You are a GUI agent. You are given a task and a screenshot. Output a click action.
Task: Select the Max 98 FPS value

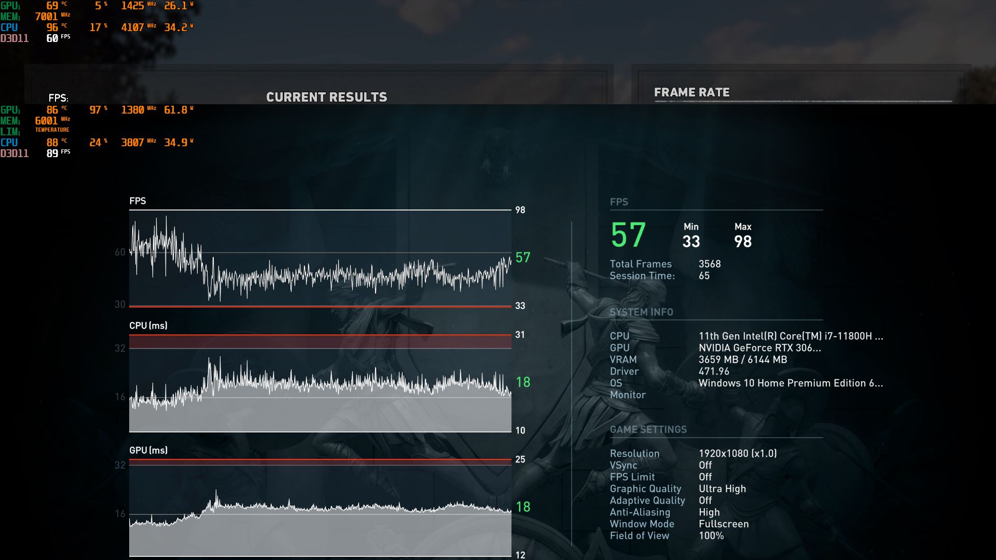click(742, 241)
